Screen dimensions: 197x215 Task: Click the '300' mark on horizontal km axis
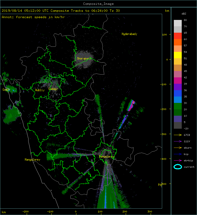(150, 212)
